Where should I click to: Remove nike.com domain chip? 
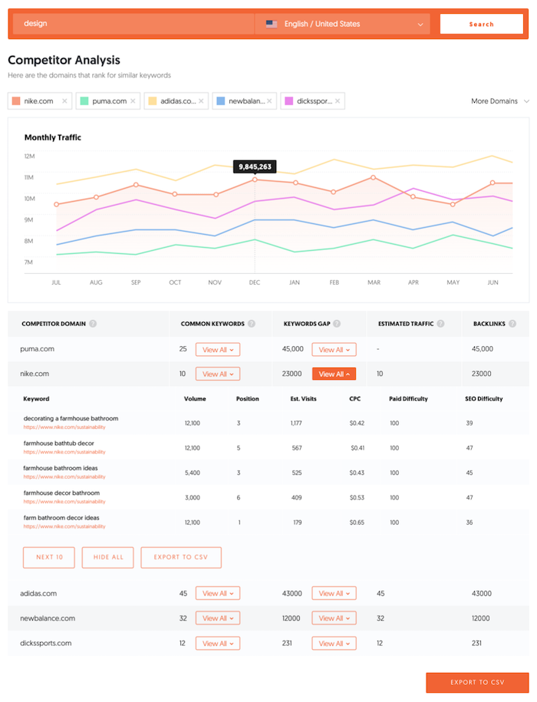coord(64,101)
